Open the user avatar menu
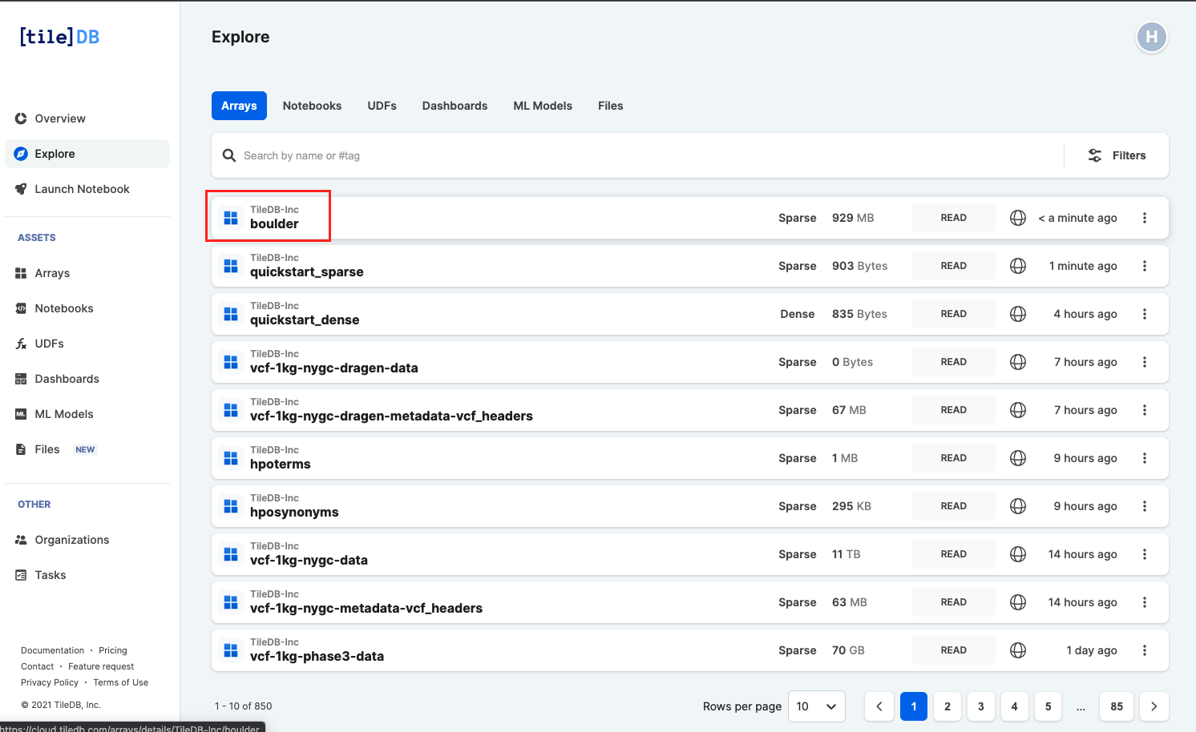The height and width of the screenshot is (732, 1196). (x=1151, y=37)
